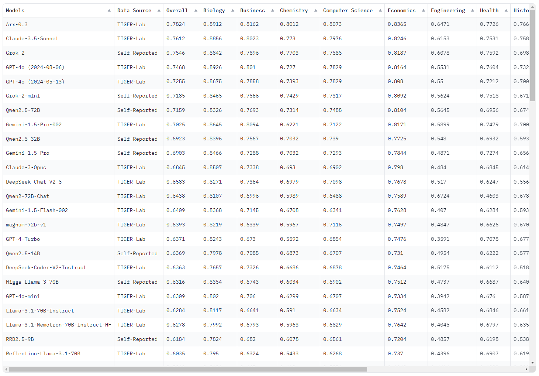Select the Gemini-1.5-Pro-002 model cell
This screenshot has width=539, height=376.
click(x=58, y=124)
